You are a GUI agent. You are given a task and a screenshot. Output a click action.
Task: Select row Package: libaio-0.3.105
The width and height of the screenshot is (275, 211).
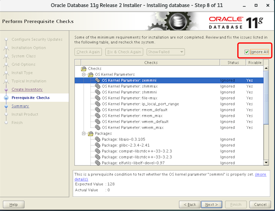(x=169, y=139)
